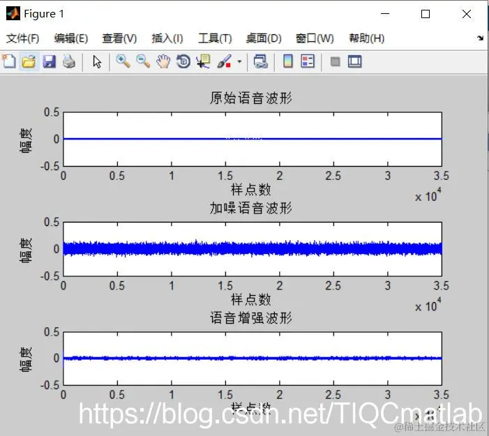Click the 原始语音波形 plot title
Viewport: 489px width, 436px height.
(250, 98)
